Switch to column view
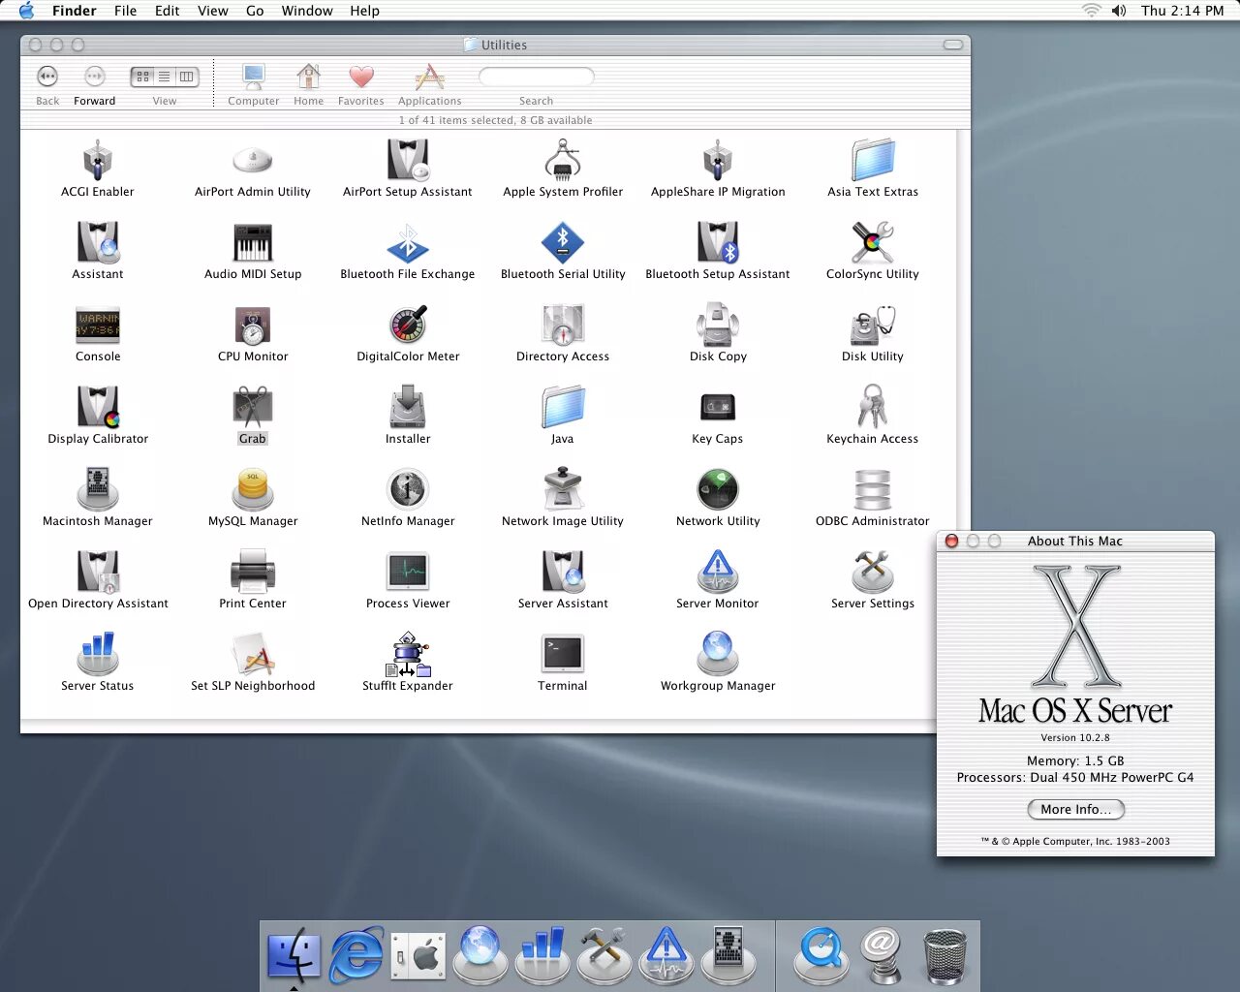Image resolution: width=1240 pixels, height=992 pixels. click(x=185, y=76)
